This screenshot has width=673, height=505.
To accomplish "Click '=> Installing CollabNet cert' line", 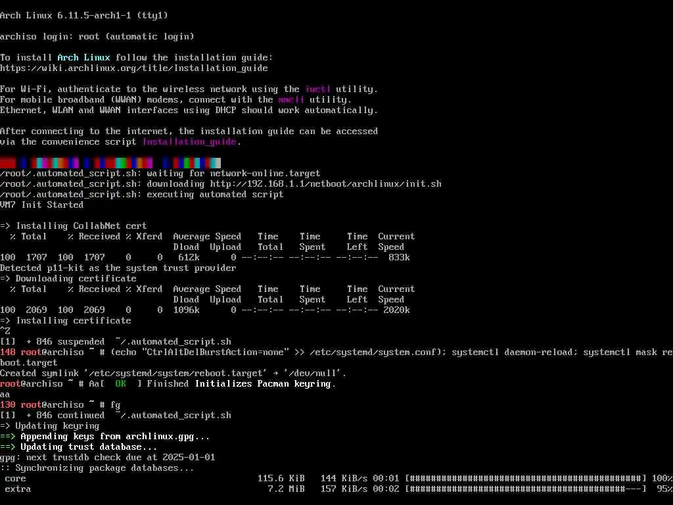I will tap(74, 226).
